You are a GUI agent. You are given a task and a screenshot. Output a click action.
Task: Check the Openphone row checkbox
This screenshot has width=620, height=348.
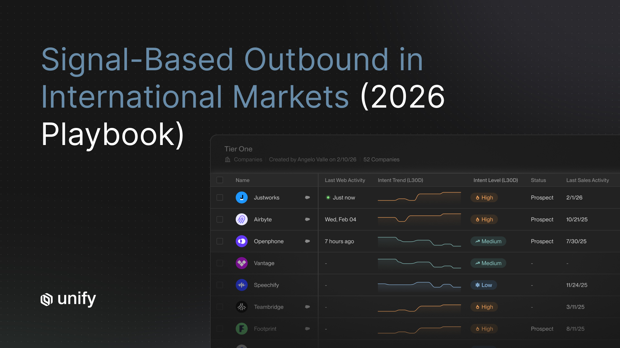220,241
